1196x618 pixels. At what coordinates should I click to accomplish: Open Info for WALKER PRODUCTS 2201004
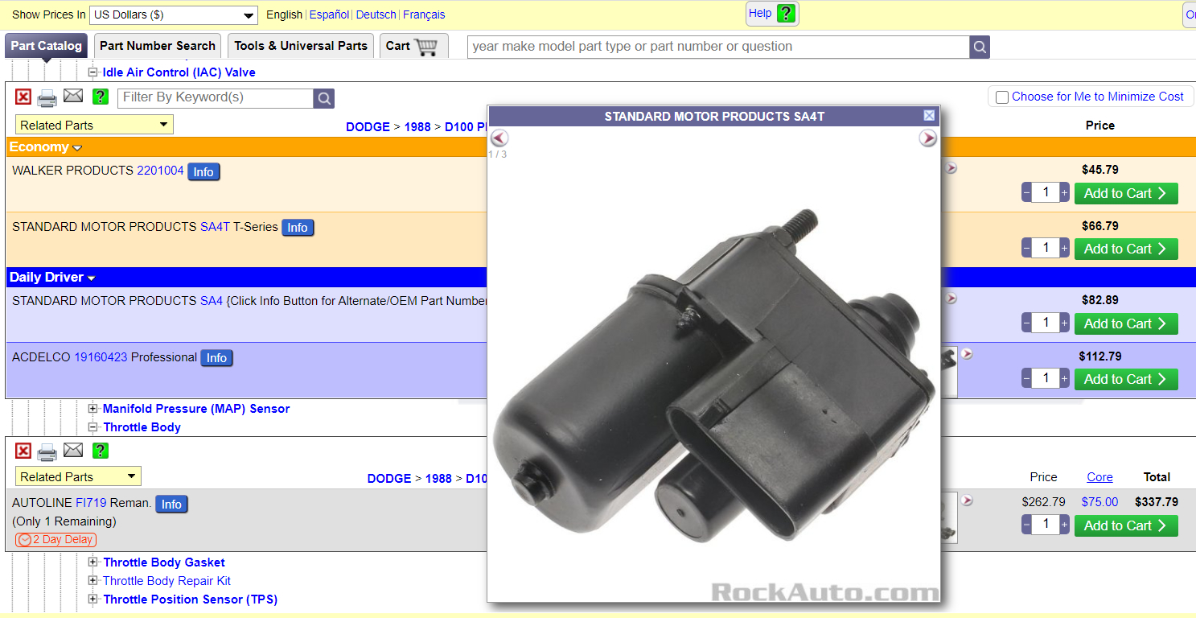(x=203, y=171)
